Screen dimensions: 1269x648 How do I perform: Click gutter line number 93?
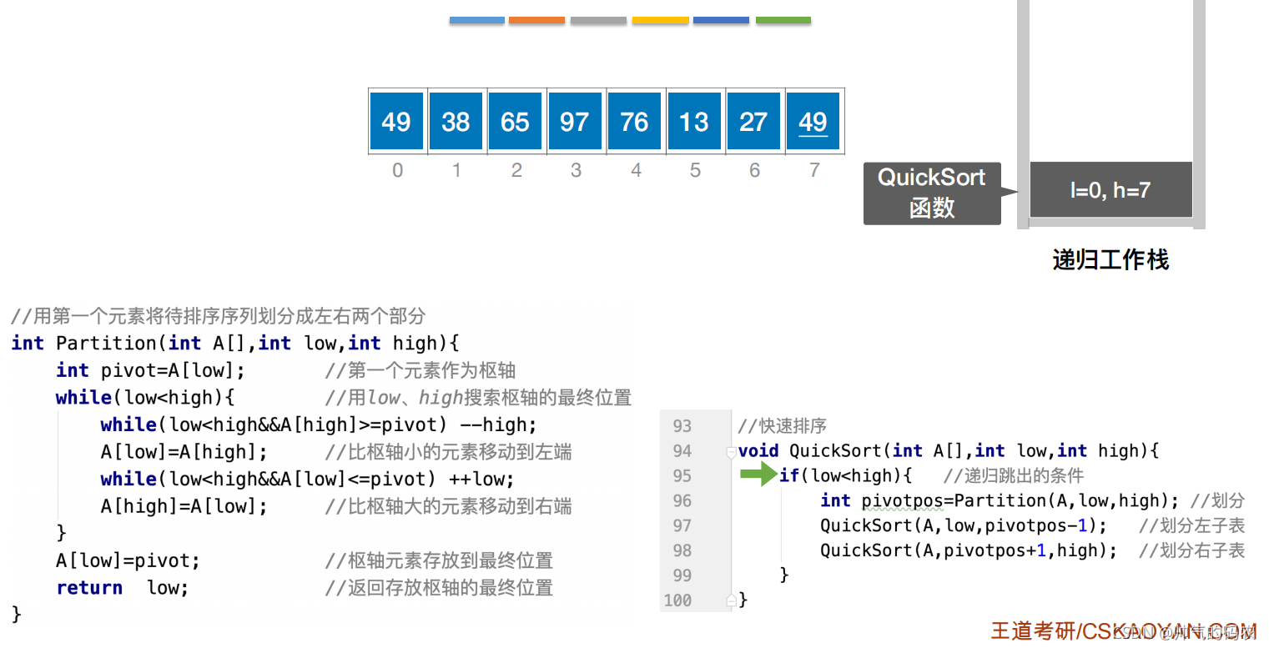tap(682, 426)
